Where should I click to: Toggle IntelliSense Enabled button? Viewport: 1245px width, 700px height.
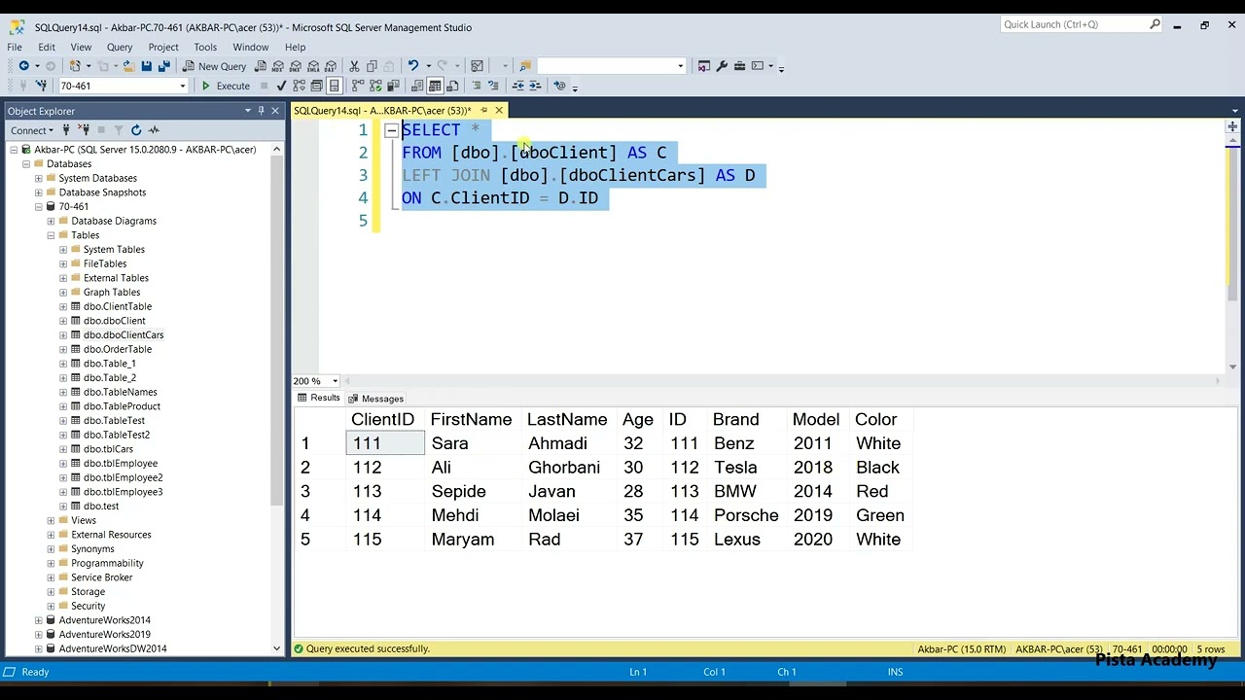[x=334, y=86]
